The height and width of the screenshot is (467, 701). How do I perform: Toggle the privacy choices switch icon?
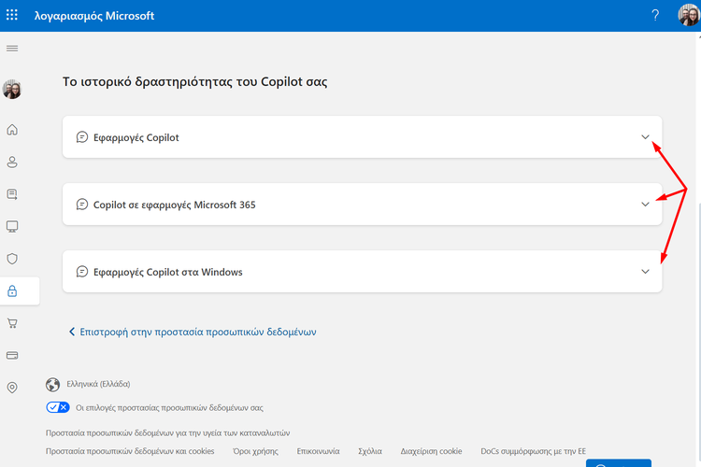[58, 407]
